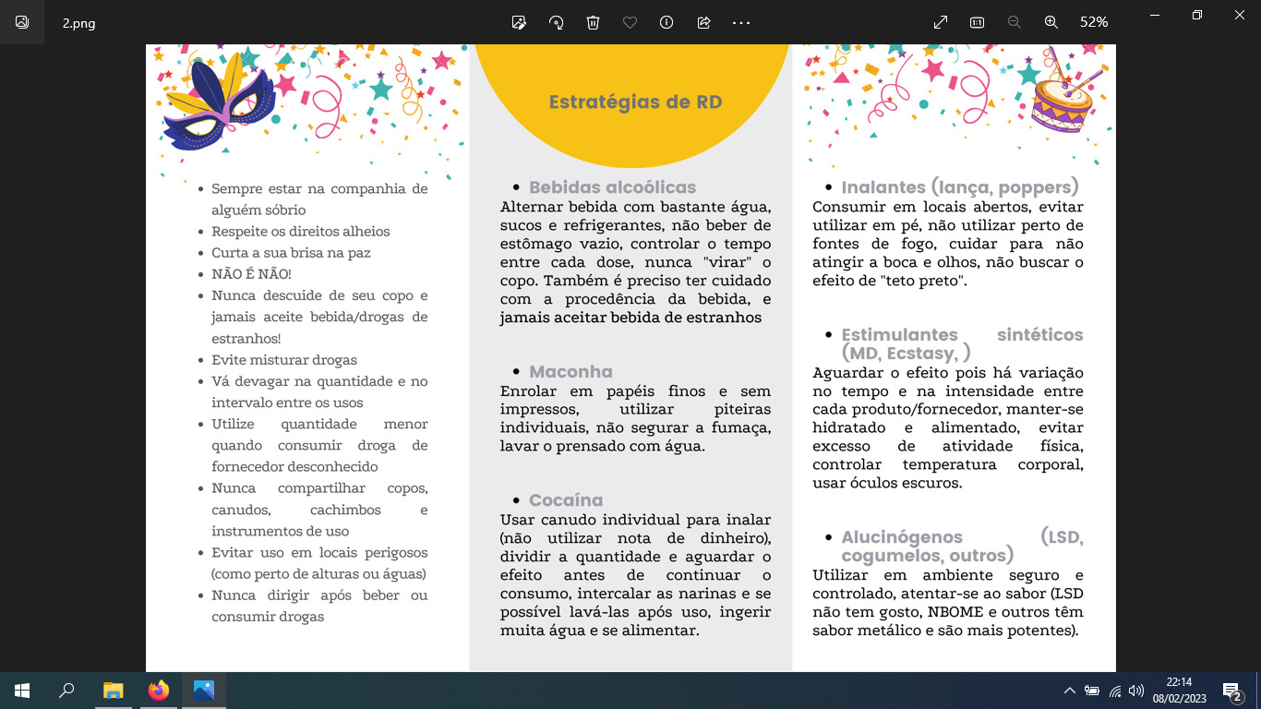Viewport: 1261px width, 709px height.
Task: Open File Explorer from the taskbar
Action: [113, 691]
